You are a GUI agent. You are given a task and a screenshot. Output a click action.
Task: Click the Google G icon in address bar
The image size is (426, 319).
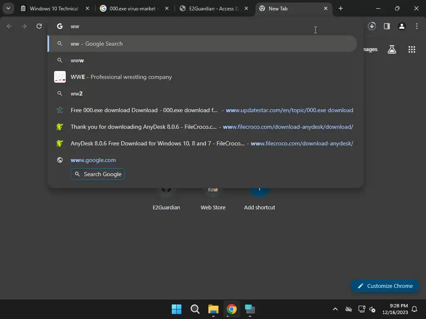point(60,26)
